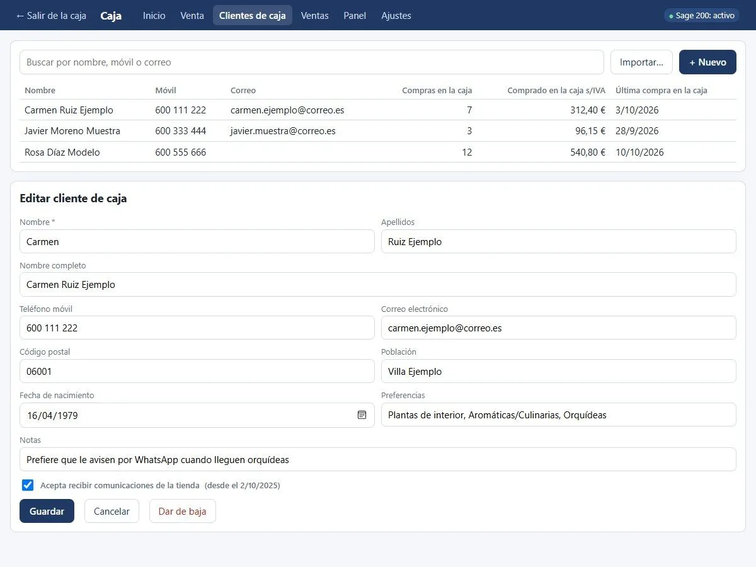This screenshot has height=567, width=756.
Task: Click the Caja app title
Action: [x=111, y=16]
